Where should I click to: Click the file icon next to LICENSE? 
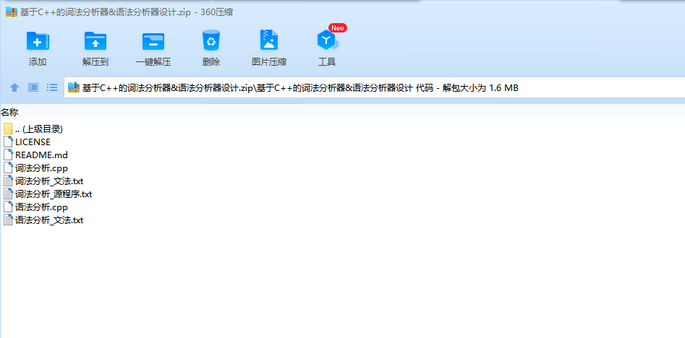(8, 142)
